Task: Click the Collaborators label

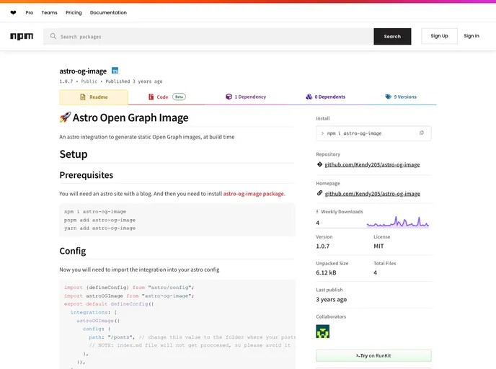Action: coord(331,316)
